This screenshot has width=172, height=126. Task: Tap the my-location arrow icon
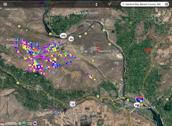[110, 4]
